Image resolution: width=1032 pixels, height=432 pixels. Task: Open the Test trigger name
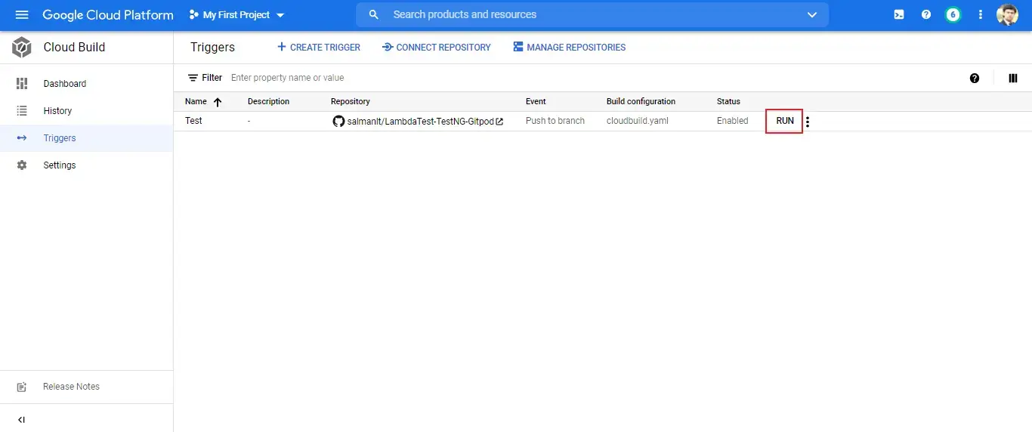click(193, 121)
